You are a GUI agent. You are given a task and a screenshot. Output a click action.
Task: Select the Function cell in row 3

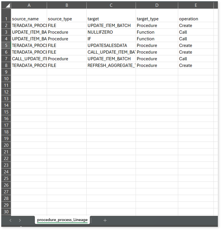(157, 32)
